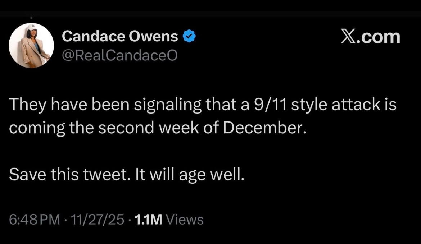Click the Candace Owens display name
The height and width of the screenshot is (244, 421).
[120, 36]
